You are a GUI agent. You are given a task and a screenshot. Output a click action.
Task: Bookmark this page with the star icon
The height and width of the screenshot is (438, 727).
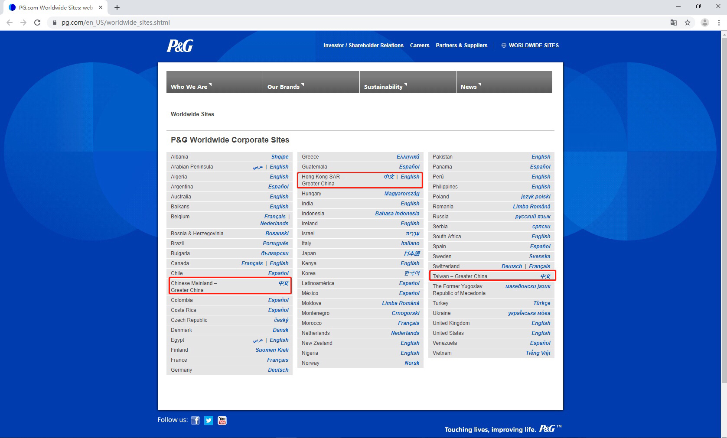(x=688, y=23)
